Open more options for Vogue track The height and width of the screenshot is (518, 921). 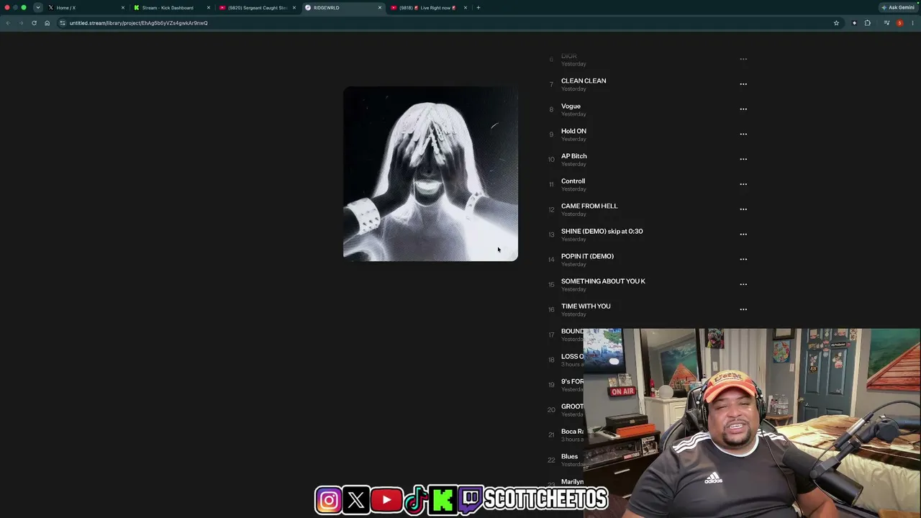click(743, 109)
